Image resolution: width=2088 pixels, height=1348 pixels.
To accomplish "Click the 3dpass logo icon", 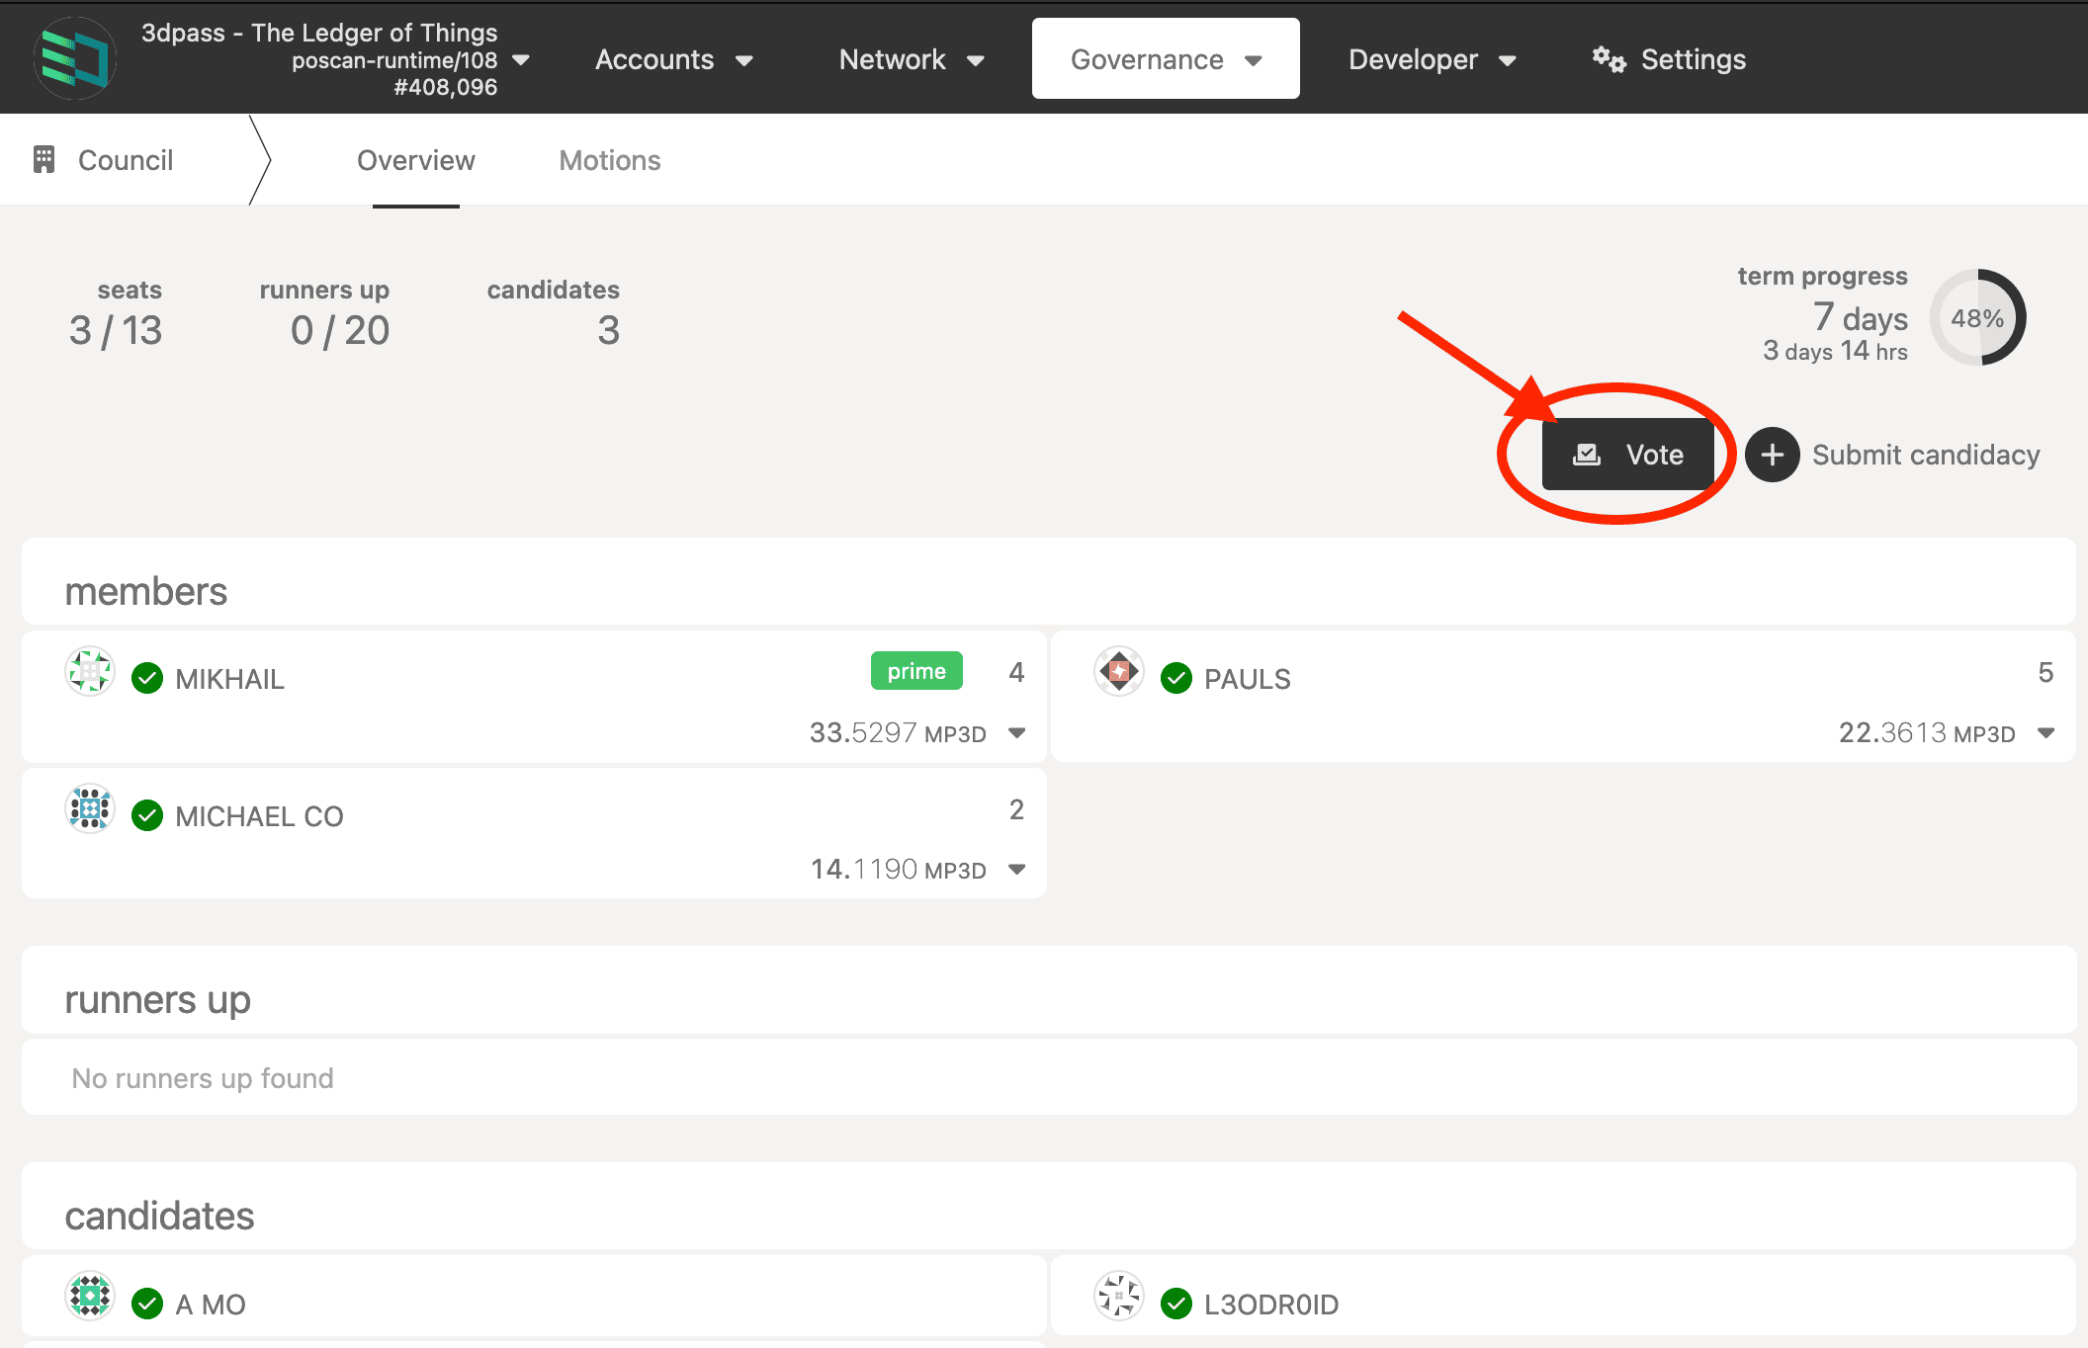I will [75, 59].
